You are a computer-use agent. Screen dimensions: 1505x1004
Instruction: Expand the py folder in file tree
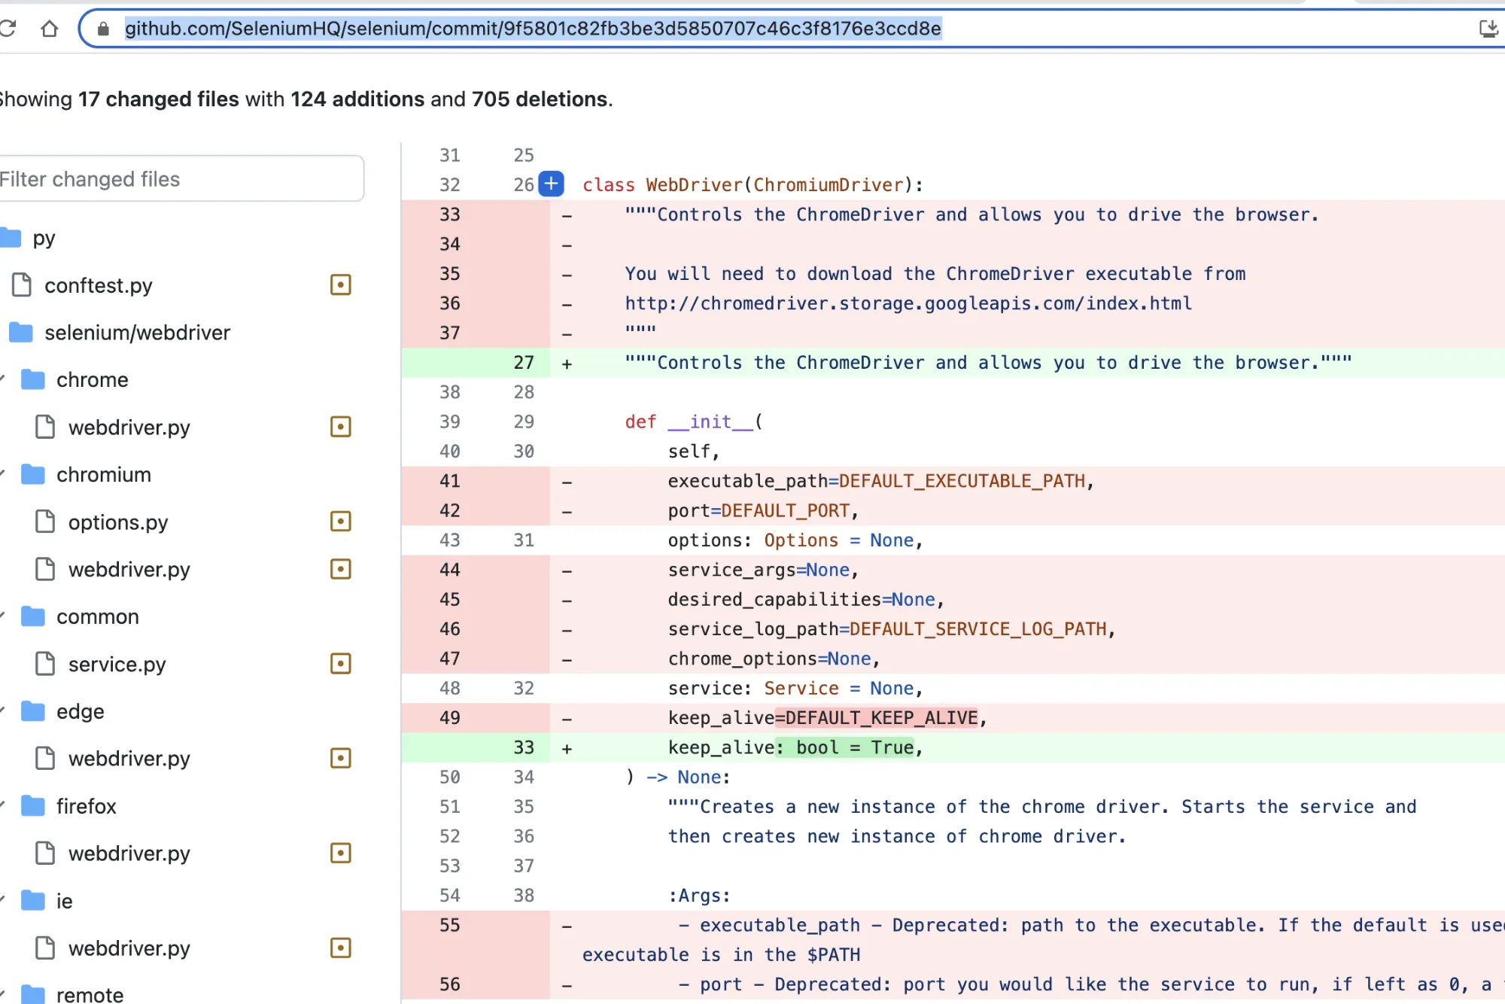click(41, 236)
